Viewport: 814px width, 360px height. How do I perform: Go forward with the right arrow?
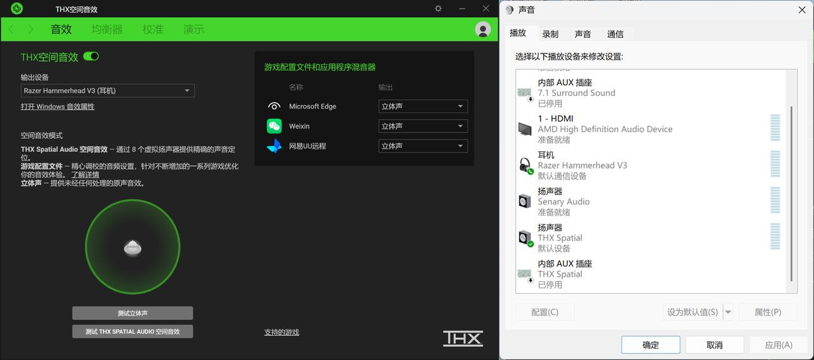tap(31, 29)
